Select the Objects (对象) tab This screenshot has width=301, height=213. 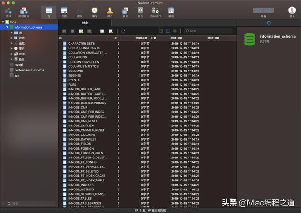click(85, 23)
